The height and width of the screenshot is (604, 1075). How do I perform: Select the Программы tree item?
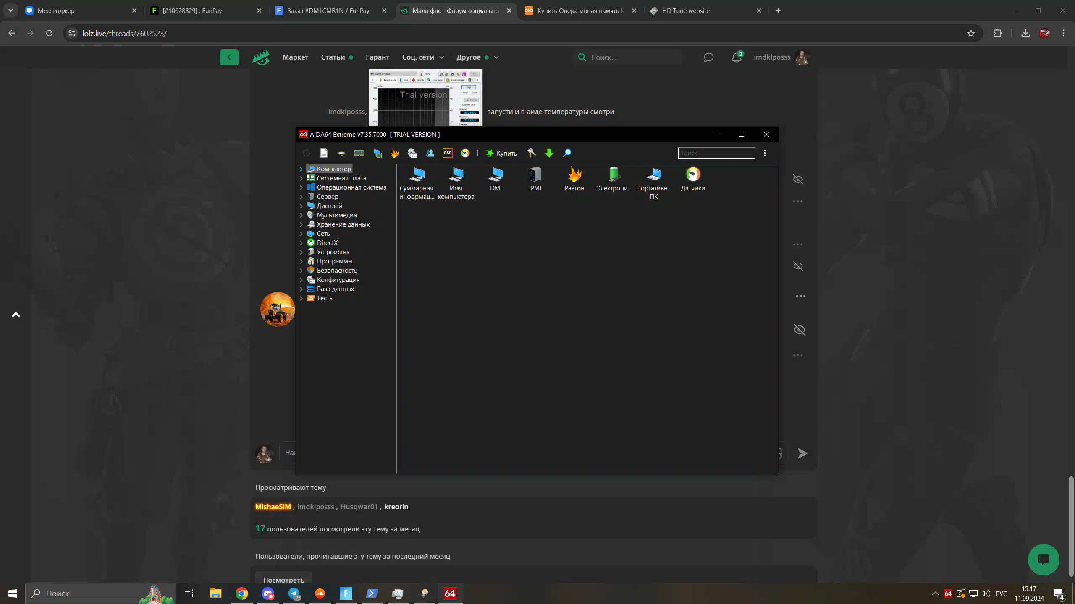coord(334,261)
